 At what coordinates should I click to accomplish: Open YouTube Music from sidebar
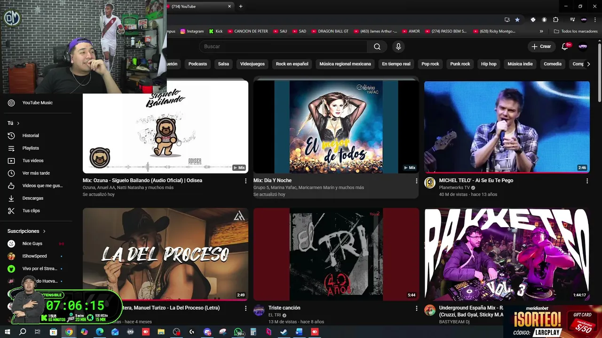tap(37, 103)
